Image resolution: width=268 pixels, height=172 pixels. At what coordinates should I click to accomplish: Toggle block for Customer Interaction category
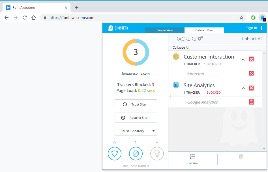(x=251, y=59)
